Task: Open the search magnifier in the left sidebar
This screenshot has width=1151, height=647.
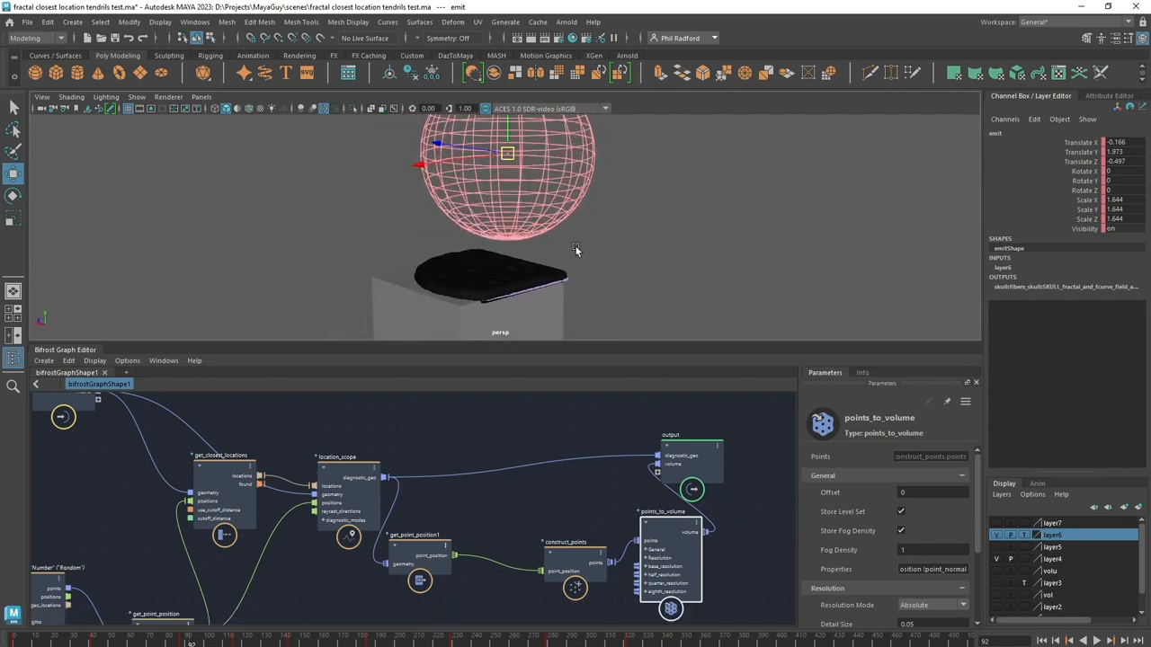Action: (x=13, y=386)
